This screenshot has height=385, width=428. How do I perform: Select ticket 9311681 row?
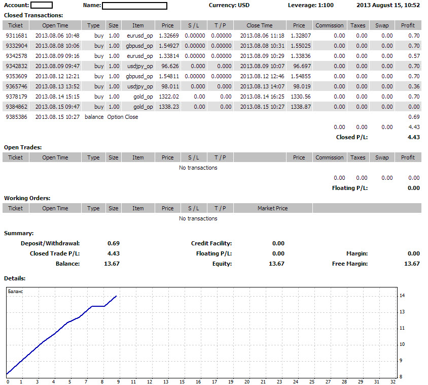tap(212, 36)
